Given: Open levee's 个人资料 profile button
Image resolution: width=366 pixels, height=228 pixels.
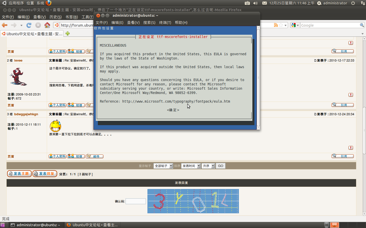Looking at the screenshot, I should click(57, 105).
